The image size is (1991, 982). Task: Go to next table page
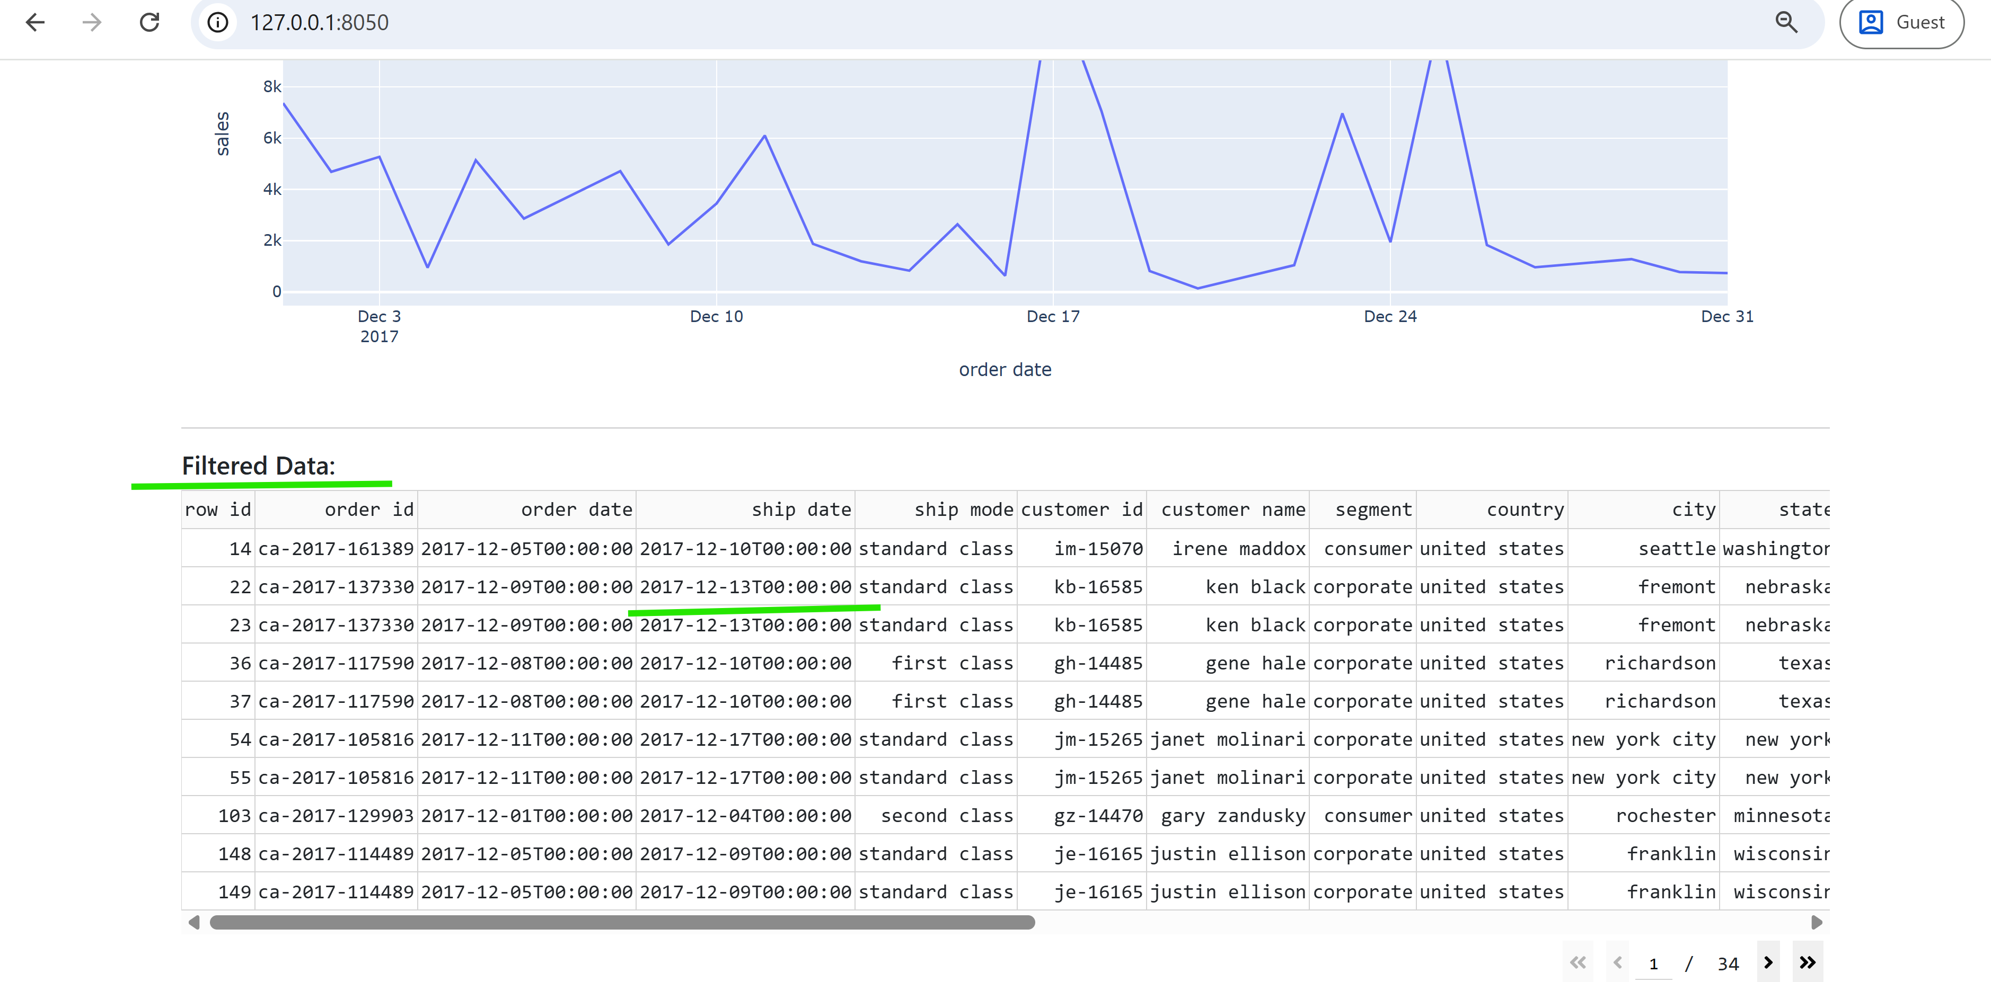pyautogui.click(x=1768, y=962)
